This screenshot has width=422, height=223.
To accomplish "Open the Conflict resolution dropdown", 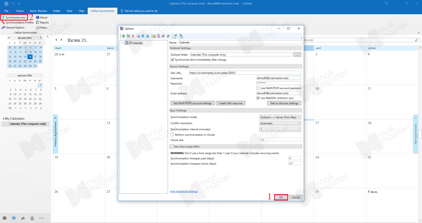I will (280, 123).
